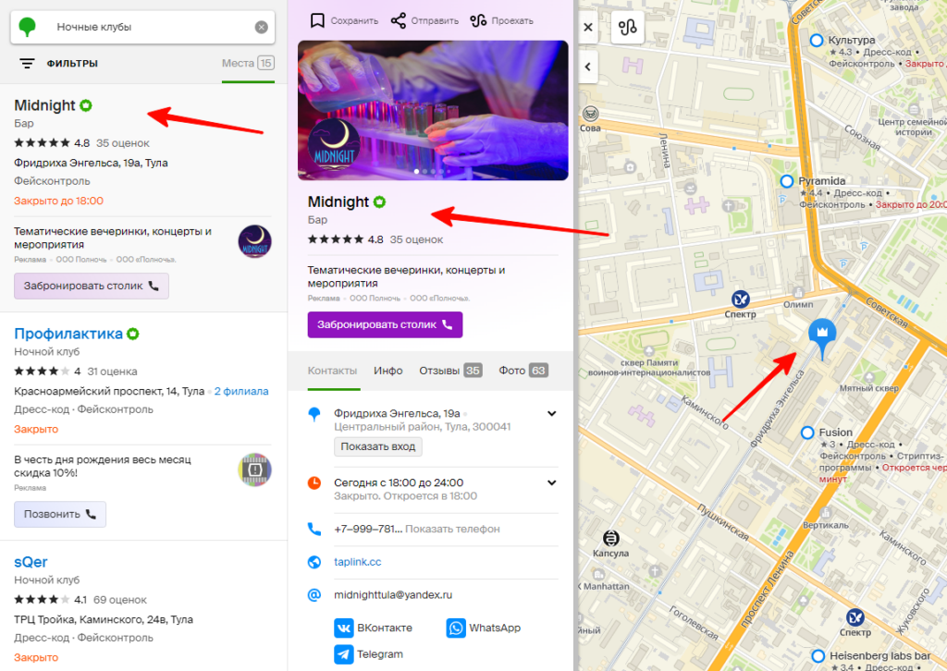The height and width of the screenshot is (671, 947).
Task: Open the 2 филиала link
Action: pos(241,392)
